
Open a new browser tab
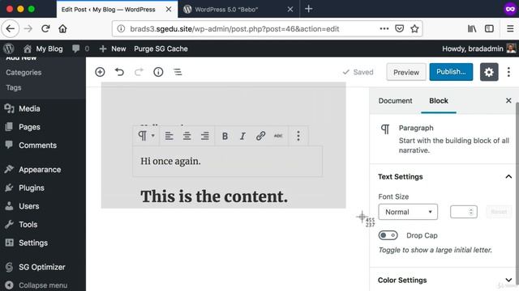click(308, 9)
